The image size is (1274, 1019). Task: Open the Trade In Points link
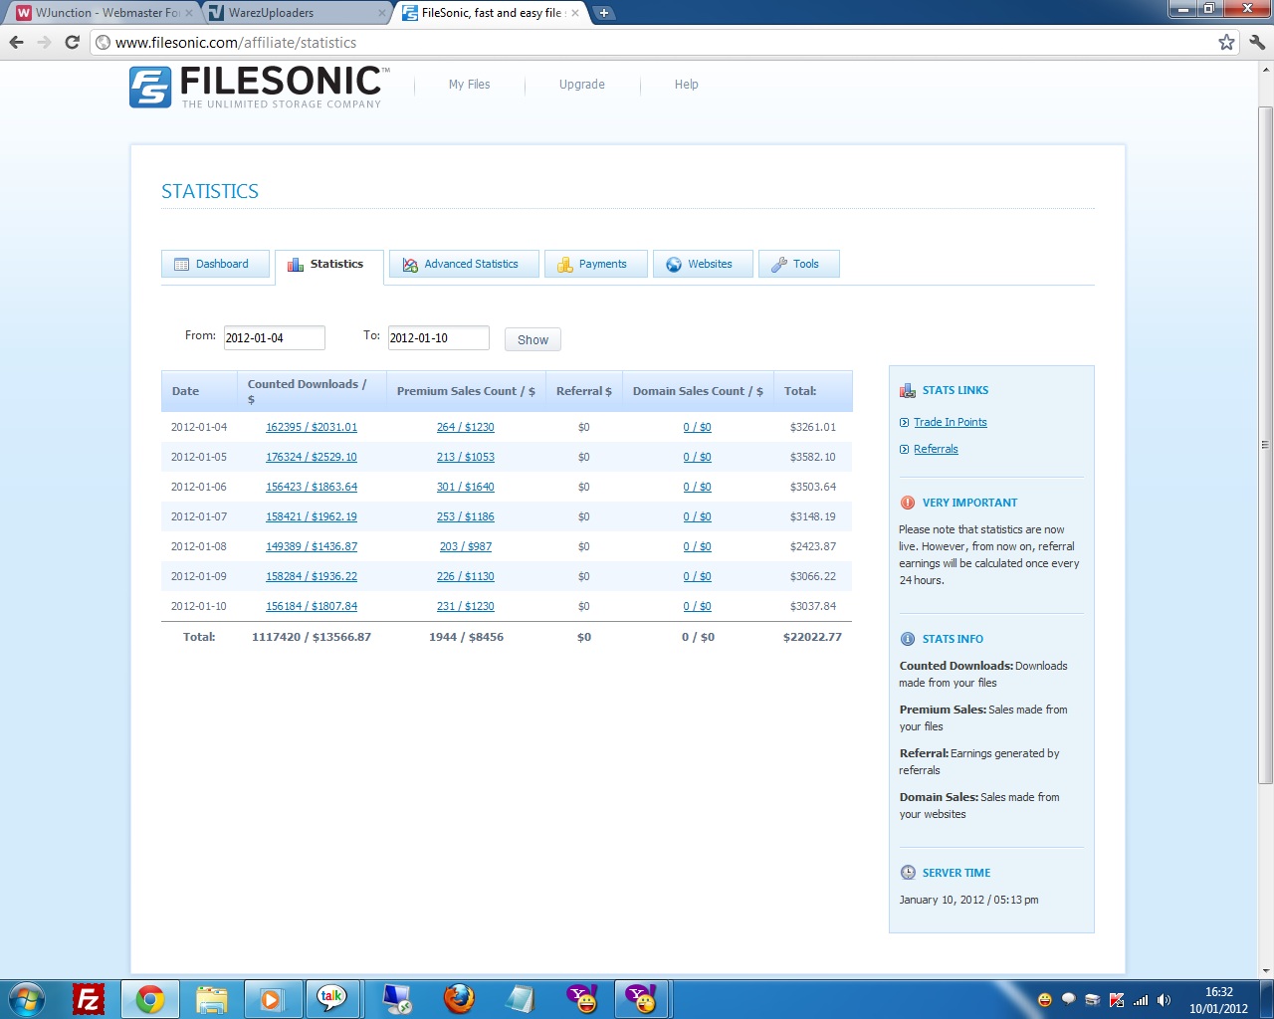pos(950,422)
